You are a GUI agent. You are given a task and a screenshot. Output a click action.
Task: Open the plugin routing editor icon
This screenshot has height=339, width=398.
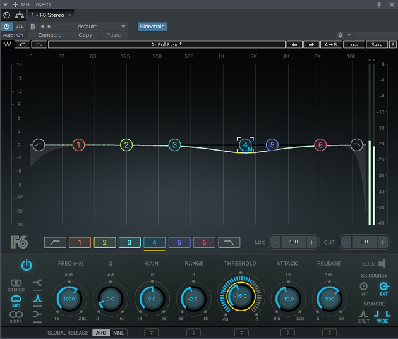tap(20, 15)
